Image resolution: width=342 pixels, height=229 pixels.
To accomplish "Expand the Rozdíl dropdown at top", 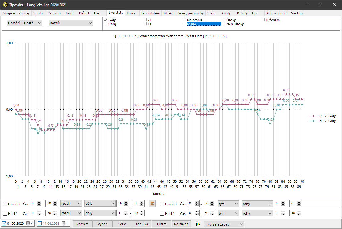I will click(x=71, y=23).
